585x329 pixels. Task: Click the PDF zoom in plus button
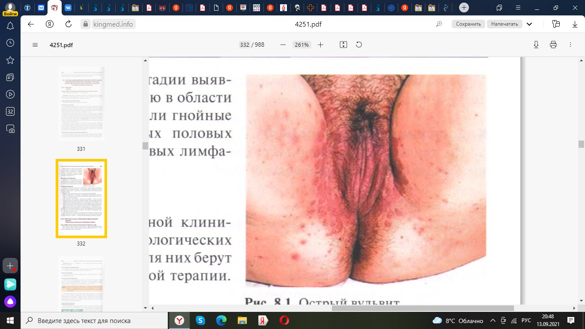coord(320,45)
